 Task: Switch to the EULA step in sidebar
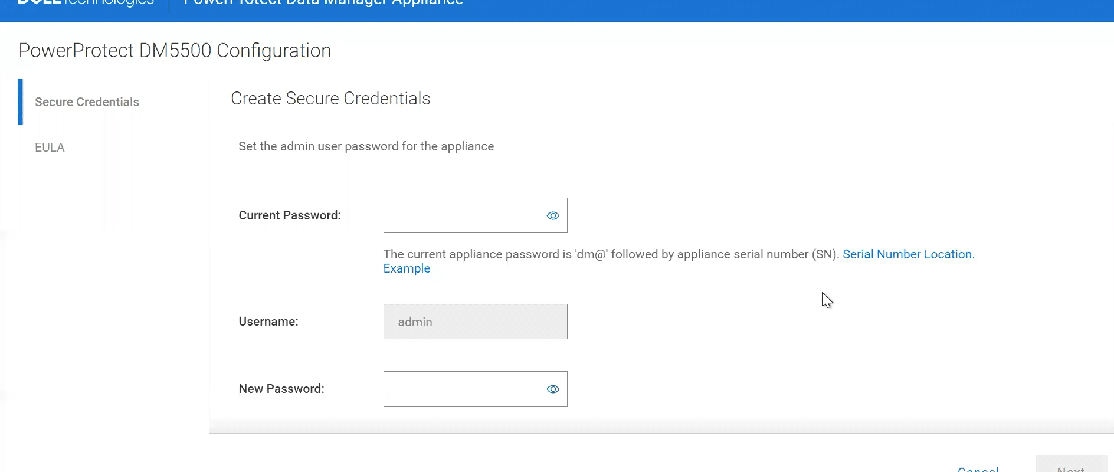[50, 147]
